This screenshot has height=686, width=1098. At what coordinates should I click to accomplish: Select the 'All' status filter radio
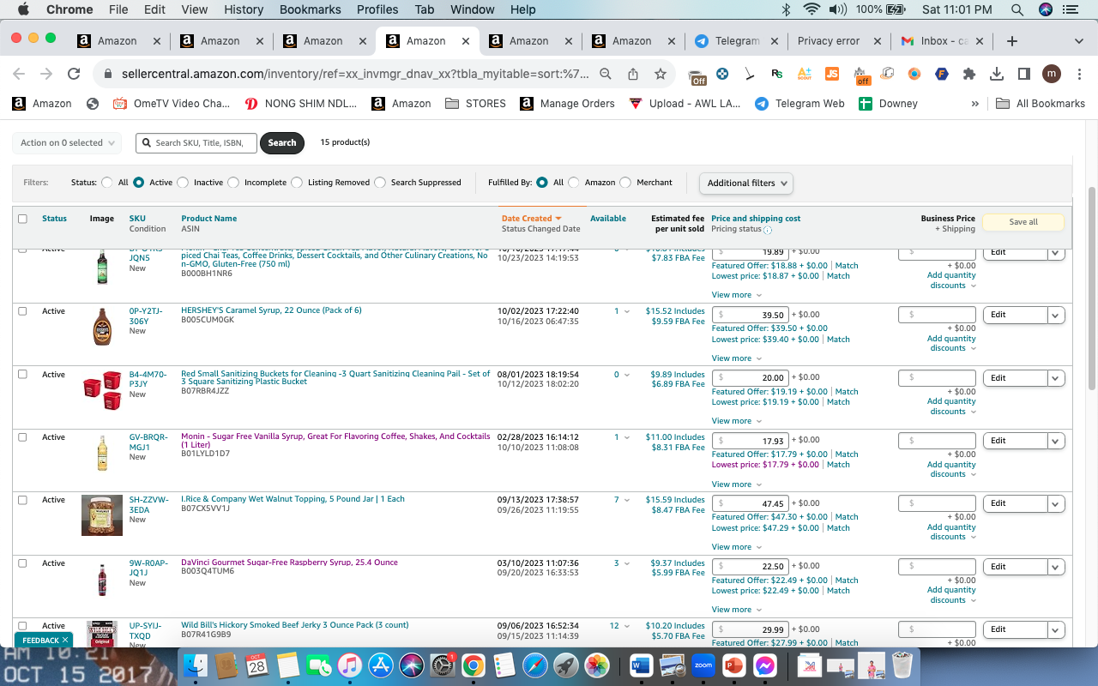(x=107, y=183)
